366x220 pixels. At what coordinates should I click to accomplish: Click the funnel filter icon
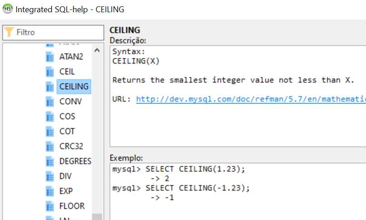pyautogui.click(x=10, y=33)
